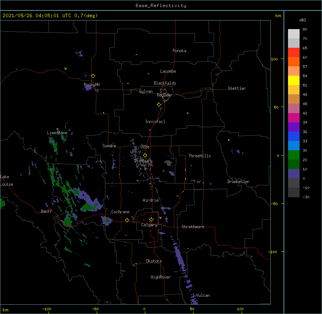
Task: Click the Vulcan label
Action: (203, 295)
